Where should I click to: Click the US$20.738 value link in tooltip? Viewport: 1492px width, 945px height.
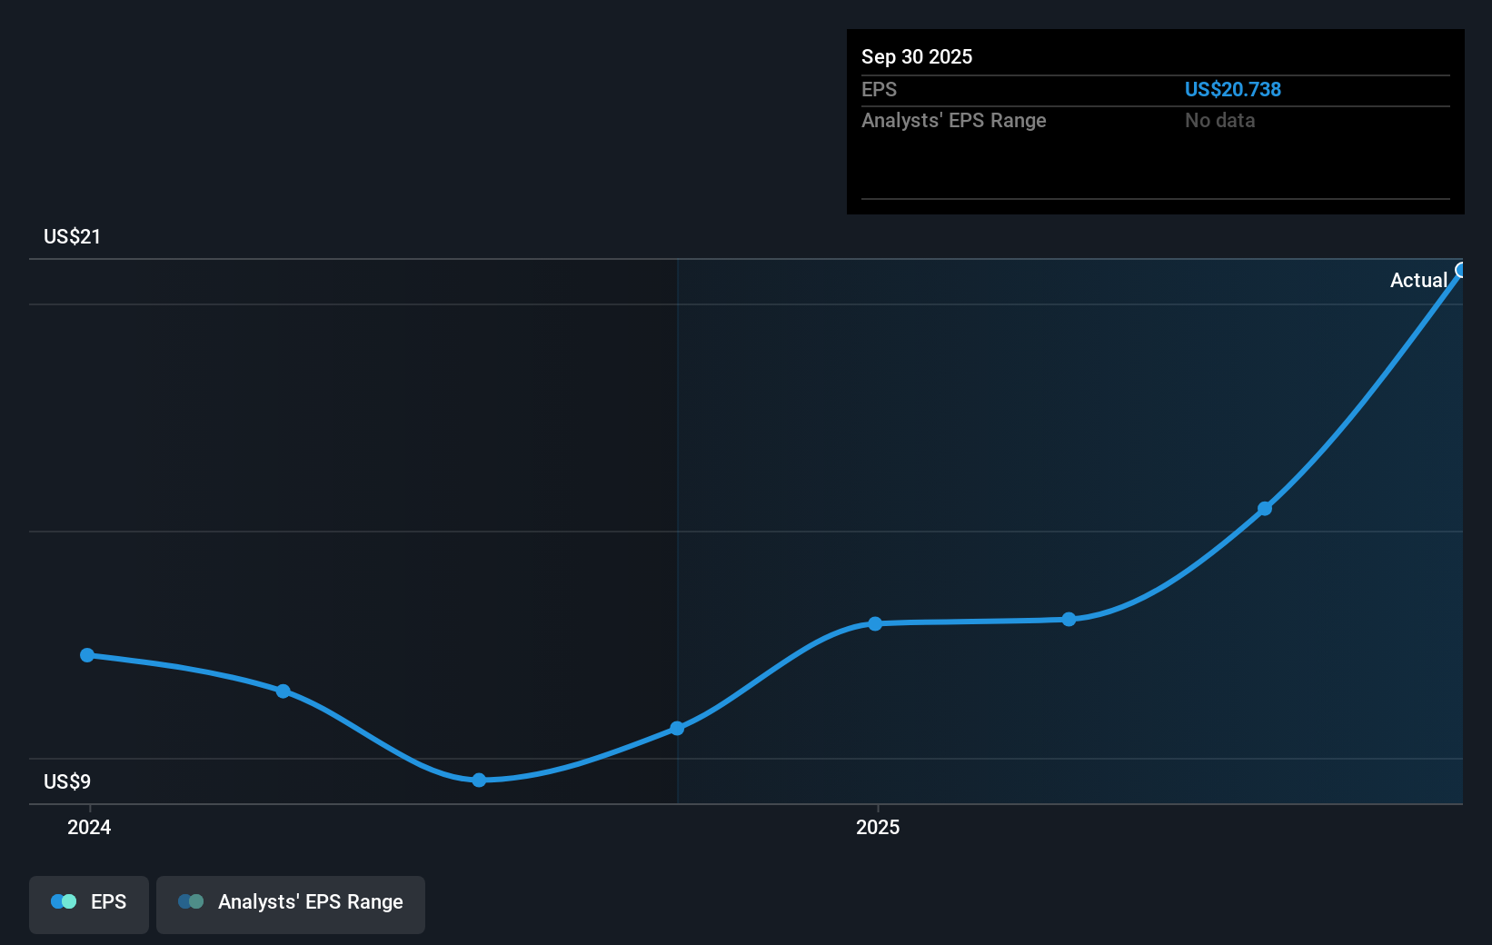pos(1233,89)
